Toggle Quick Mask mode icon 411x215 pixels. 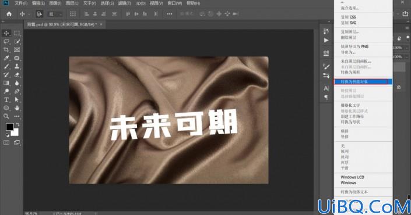pos(6,142)
